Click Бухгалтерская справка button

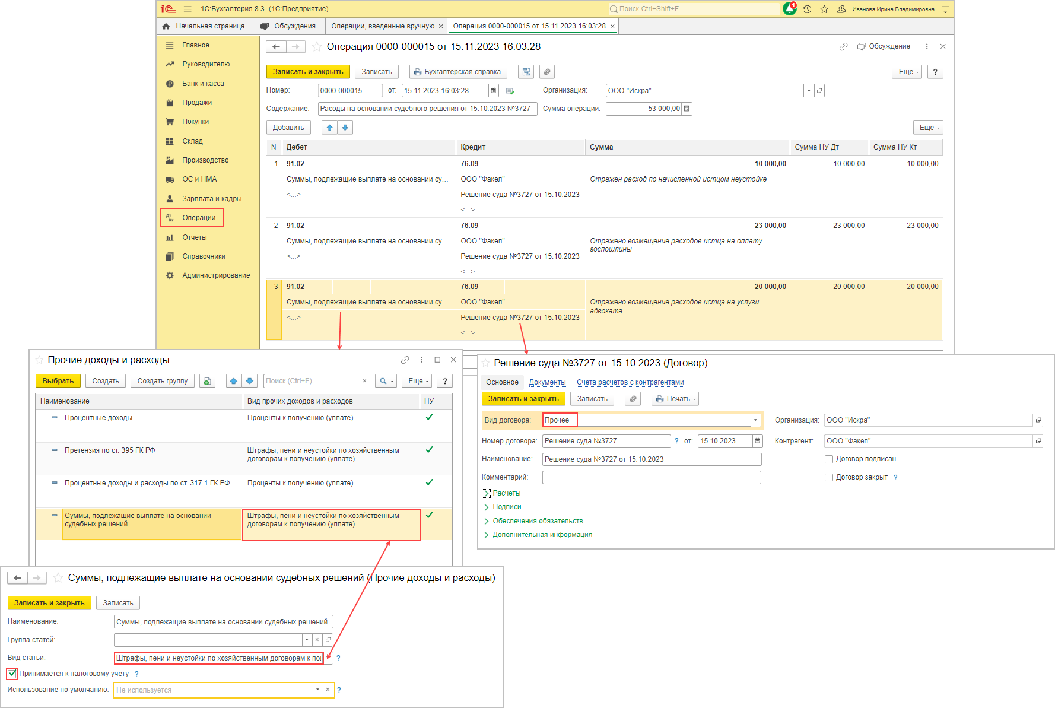pos(458,72)
